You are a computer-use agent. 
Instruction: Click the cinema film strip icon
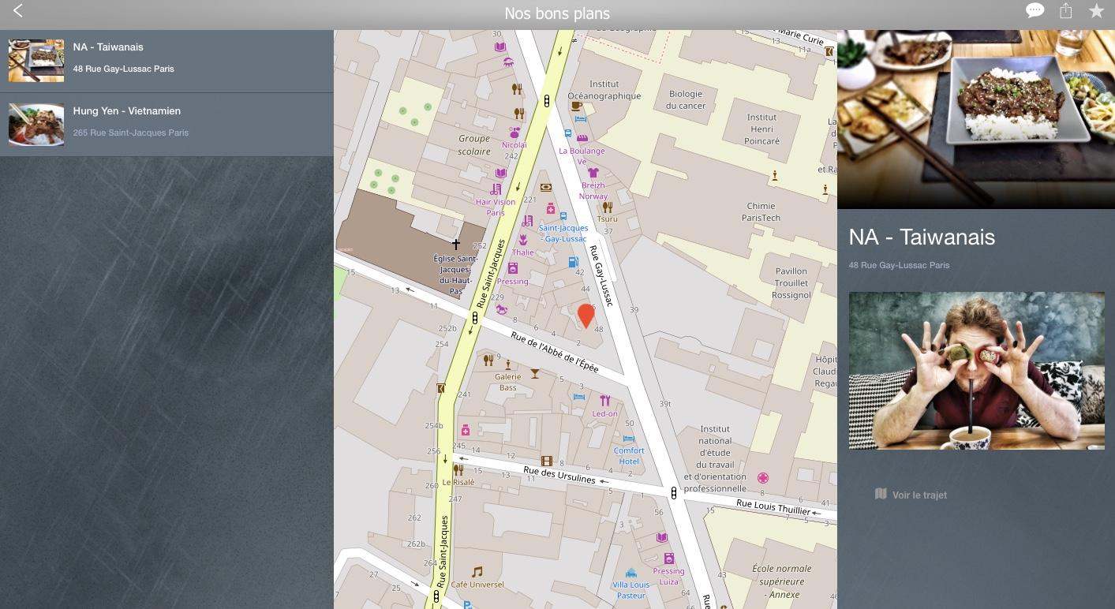tap(546, 461)
